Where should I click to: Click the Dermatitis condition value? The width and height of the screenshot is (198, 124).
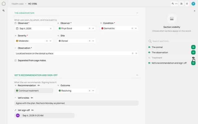pyautogui.click(x=109, y=28)
